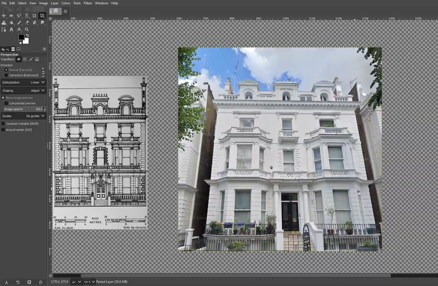Open the dock tab configuration menu
Viewport: 438px width, 286px height.
(x=44, y=49)
